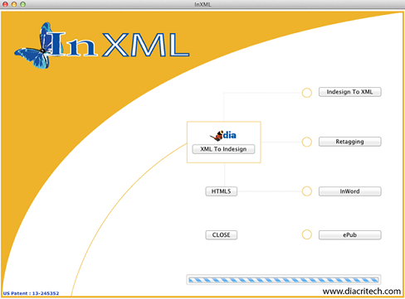The image size is (405, 299).
Task: Open the Indesign To XML module
Action: [349, 92]
